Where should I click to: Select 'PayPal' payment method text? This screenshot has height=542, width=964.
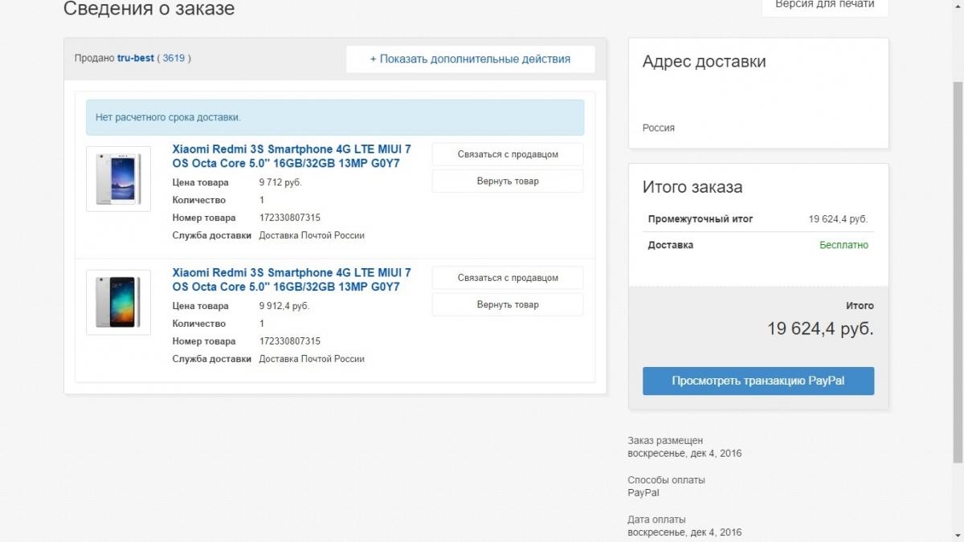coord(643,493)
